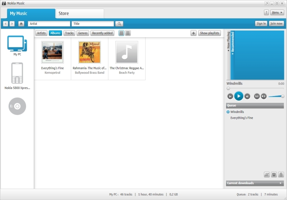Click the Queue panel header

tap(255, 105)
